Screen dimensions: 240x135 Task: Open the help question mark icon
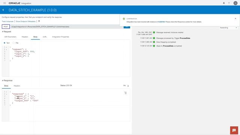229,3
